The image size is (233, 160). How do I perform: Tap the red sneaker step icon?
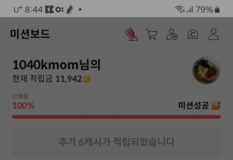coord(131,34)
